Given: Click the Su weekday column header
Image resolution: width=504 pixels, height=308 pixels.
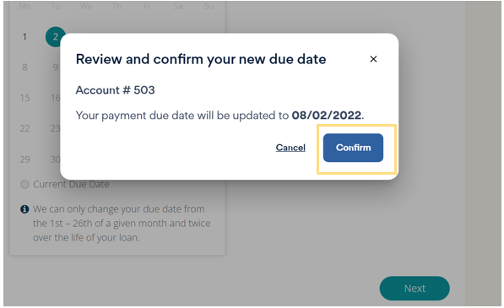Looking at the screenshot, I should click(209, 6).
